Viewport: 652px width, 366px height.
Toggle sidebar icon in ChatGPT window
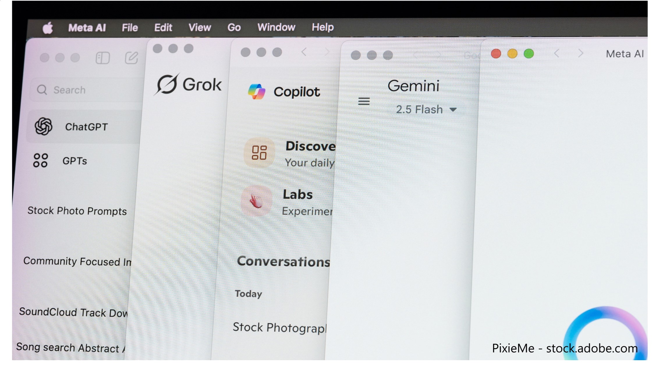102,58
